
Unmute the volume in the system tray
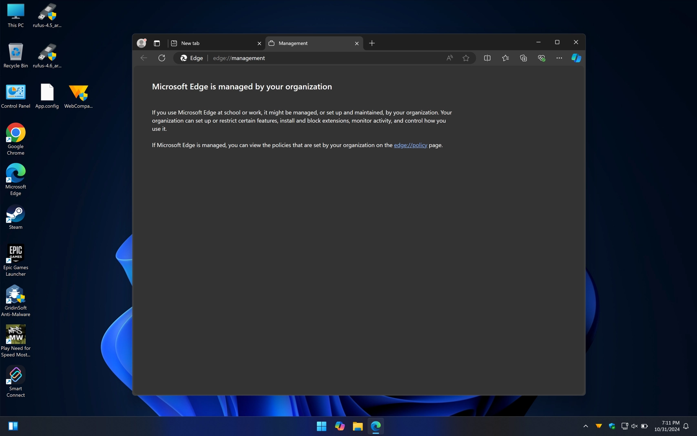(x=634, y=425)
